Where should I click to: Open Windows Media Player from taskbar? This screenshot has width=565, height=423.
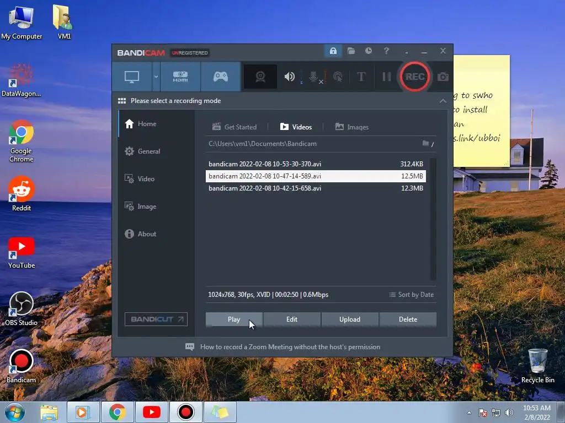point(83,412)
